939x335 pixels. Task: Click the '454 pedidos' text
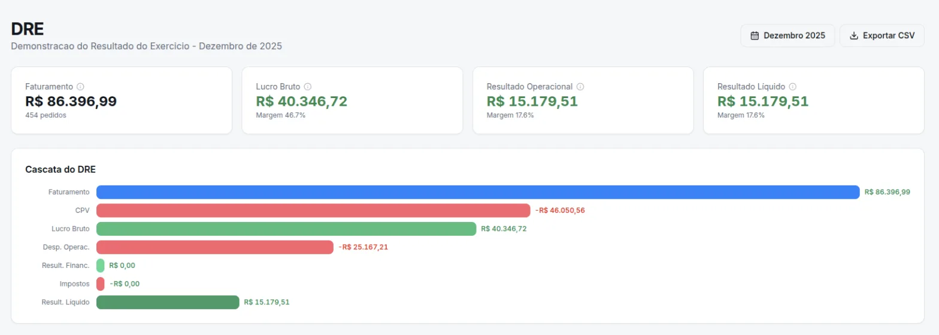coord(46,115)
